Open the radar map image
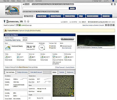 point(63,86)
